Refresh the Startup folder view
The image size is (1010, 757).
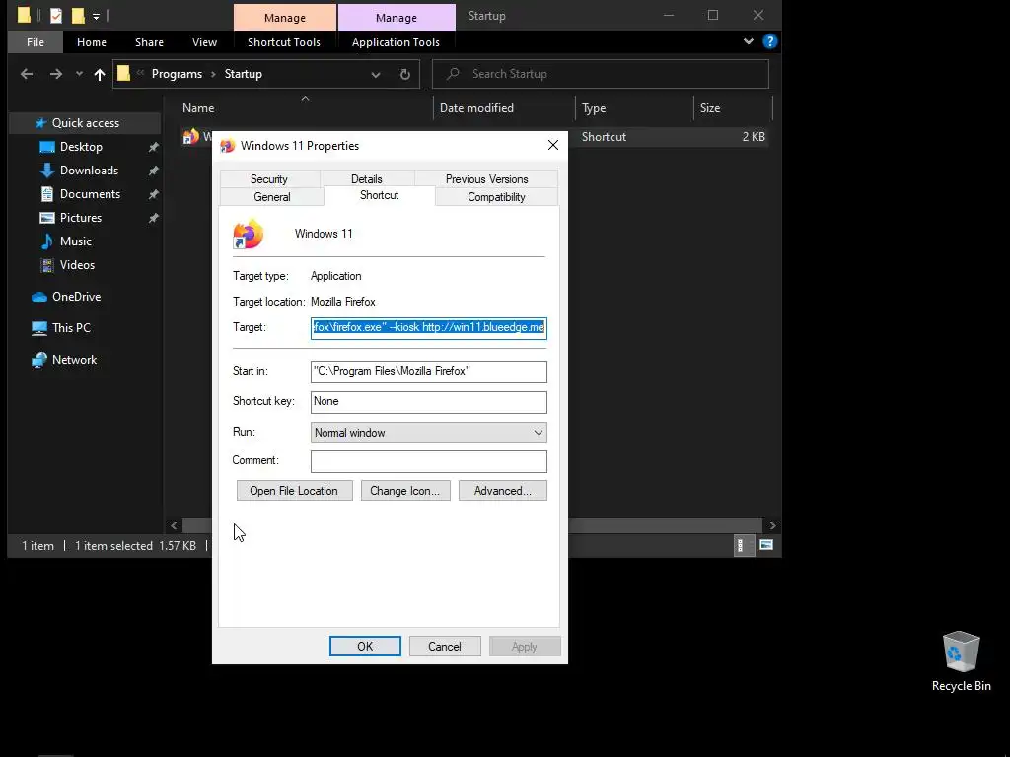click(x=405, y=74)
